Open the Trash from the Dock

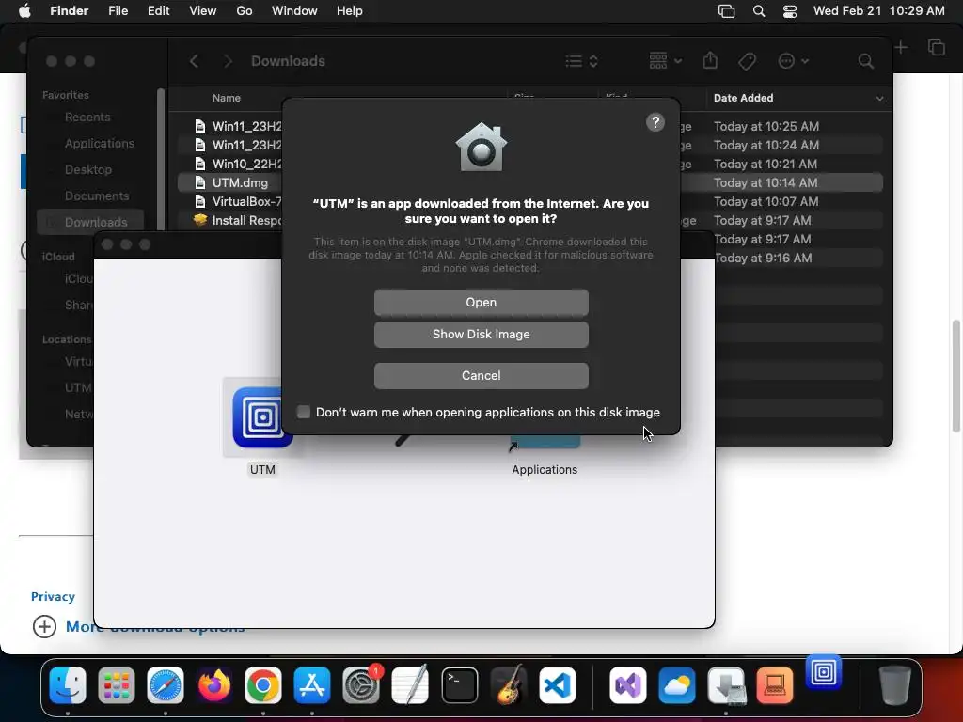coord(895,685)
